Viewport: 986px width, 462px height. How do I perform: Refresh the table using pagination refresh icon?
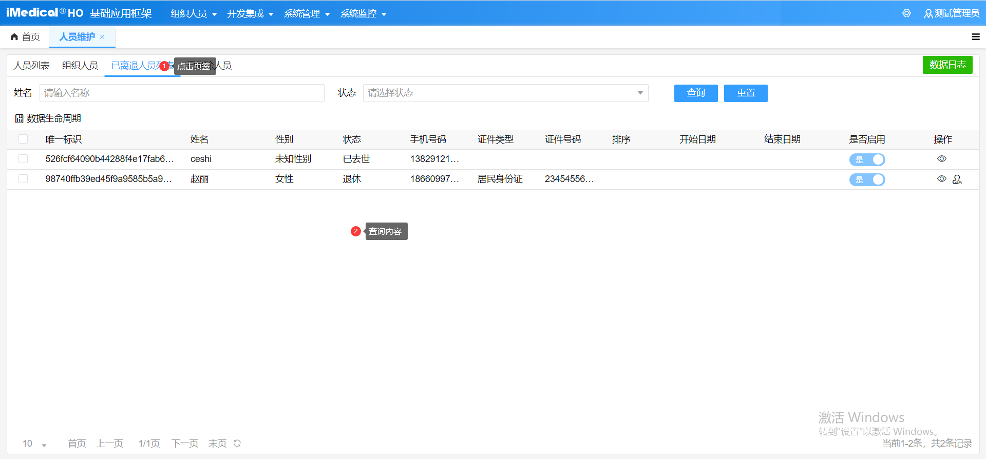(237, 443)
